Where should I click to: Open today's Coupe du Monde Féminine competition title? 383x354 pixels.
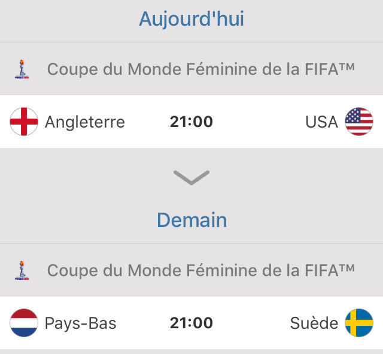(201, 69)
